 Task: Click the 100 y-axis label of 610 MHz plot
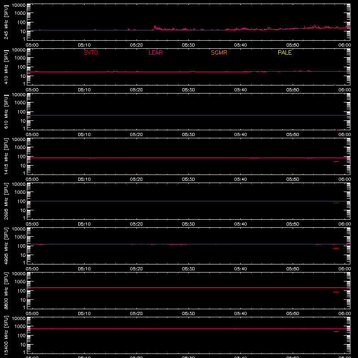[21, 112]
